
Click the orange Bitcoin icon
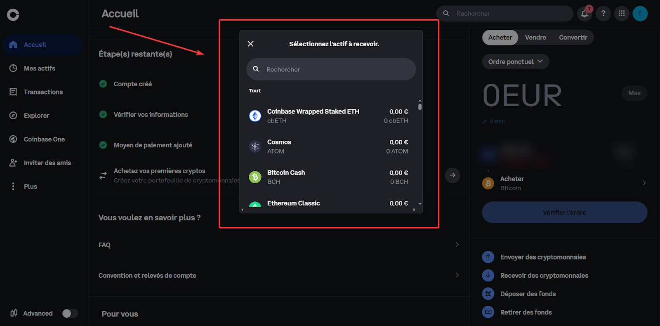pyautogui.click(x=488, y=183)
